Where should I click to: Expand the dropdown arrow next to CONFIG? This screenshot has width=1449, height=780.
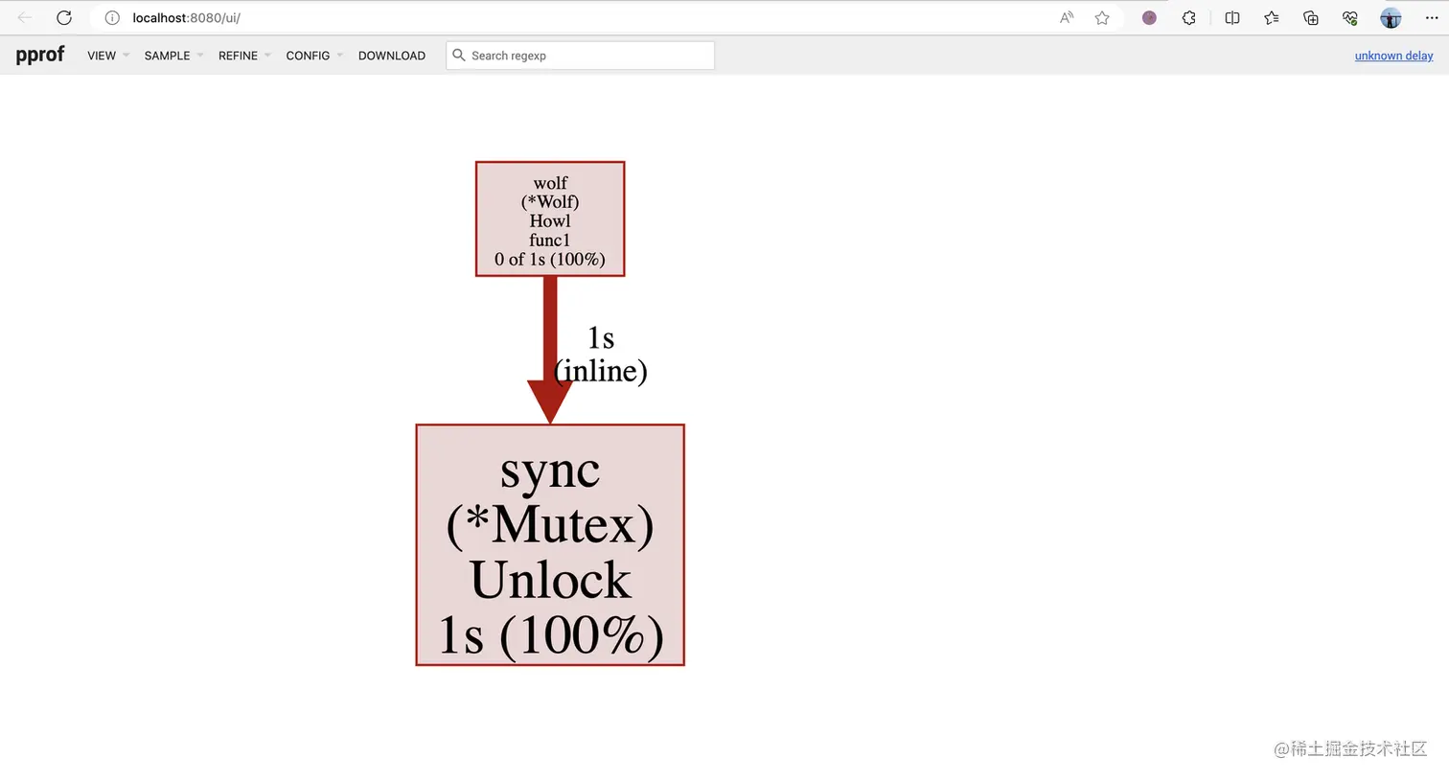tap(339, 56)
